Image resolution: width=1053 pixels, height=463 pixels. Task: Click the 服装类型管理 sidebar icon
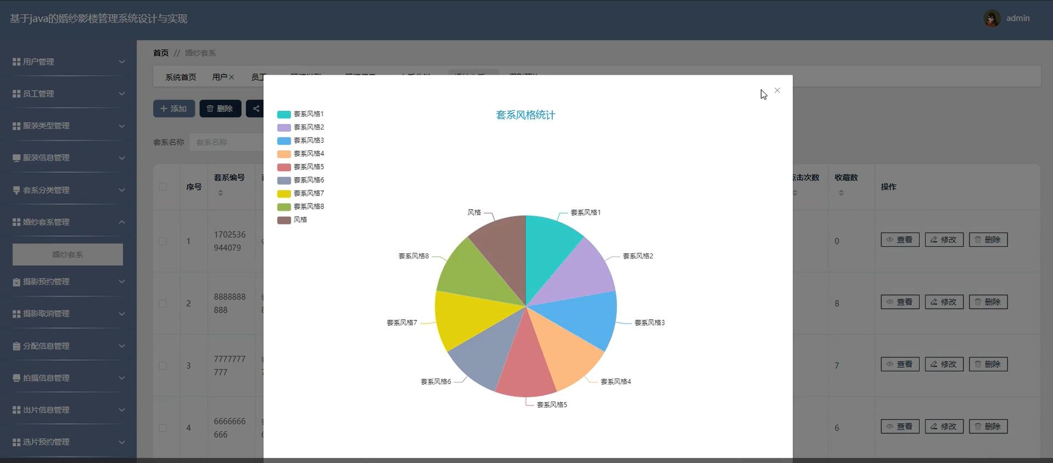(16, 126)
